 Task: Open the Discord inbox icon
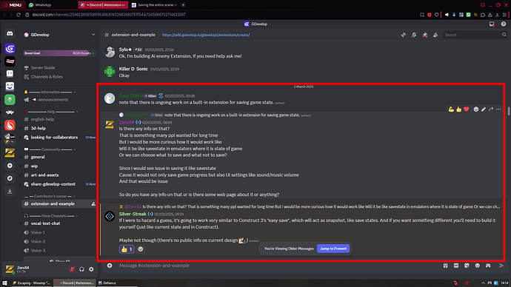coord(492,24)
